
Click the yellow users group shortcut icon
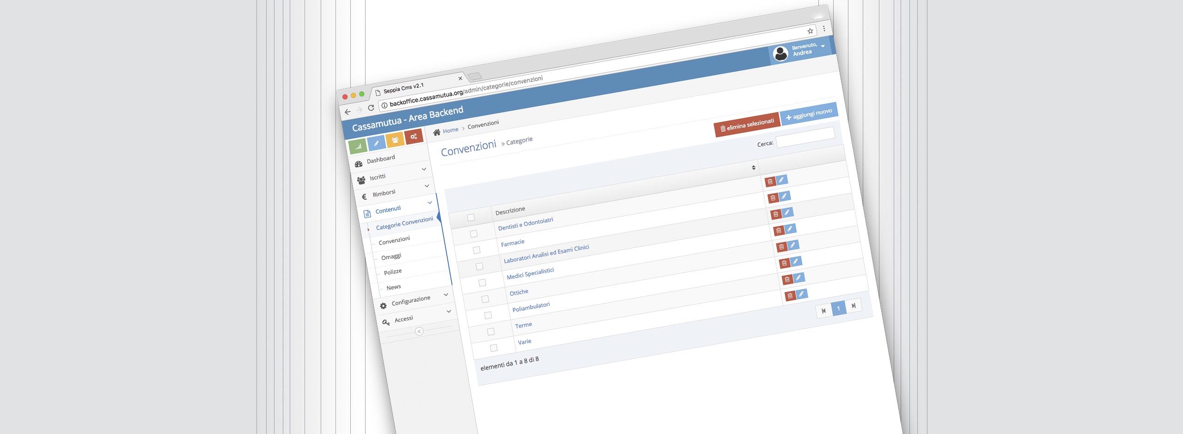(x=395, y=140)
